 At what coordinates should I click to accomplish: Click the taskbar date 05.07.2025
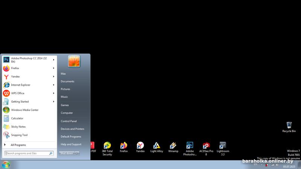pos(289,167)
